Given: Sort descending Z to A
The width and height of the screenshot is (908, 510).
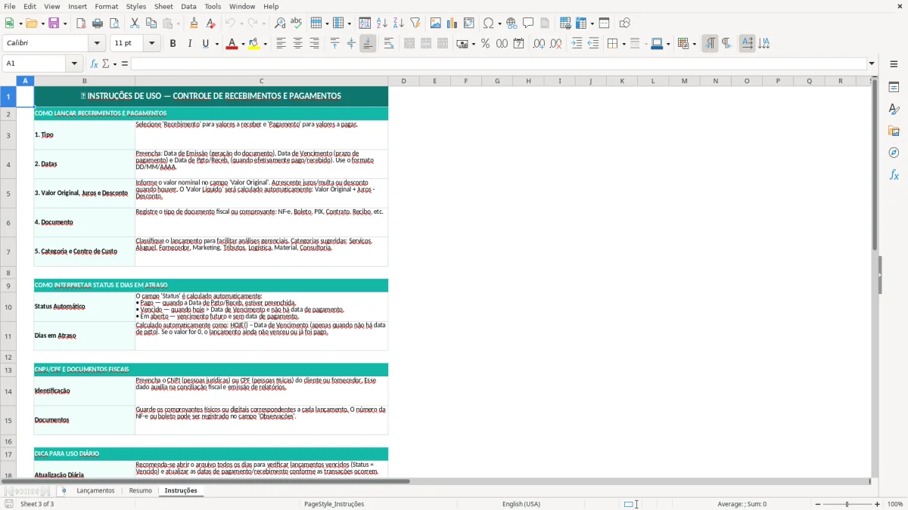Looking at the screenshot, I should (x=398, y=23).
